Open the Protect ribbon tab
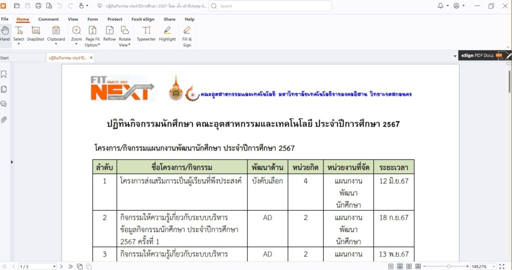Viewport: 512px width, 270px height. 114,19
